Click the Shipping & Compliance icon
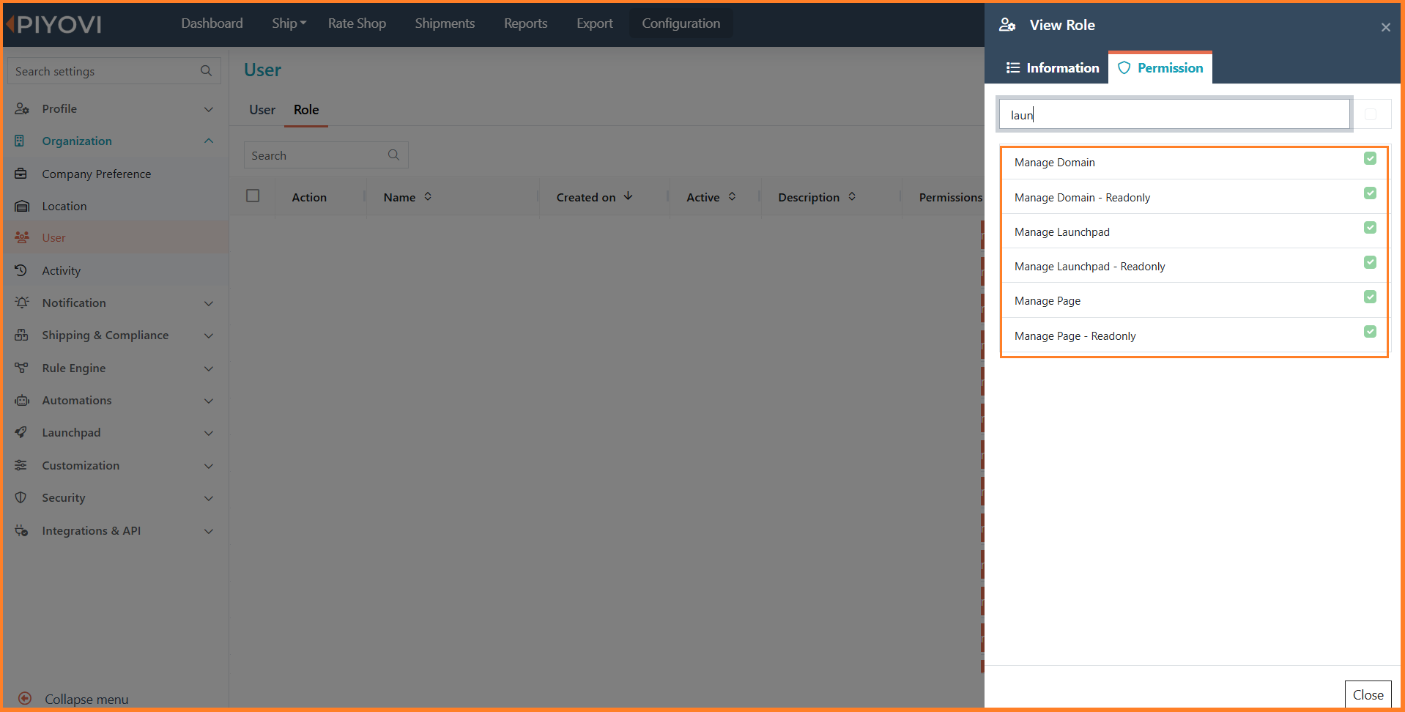Viewport: 1405px width, 712px height. pos(21,335)
